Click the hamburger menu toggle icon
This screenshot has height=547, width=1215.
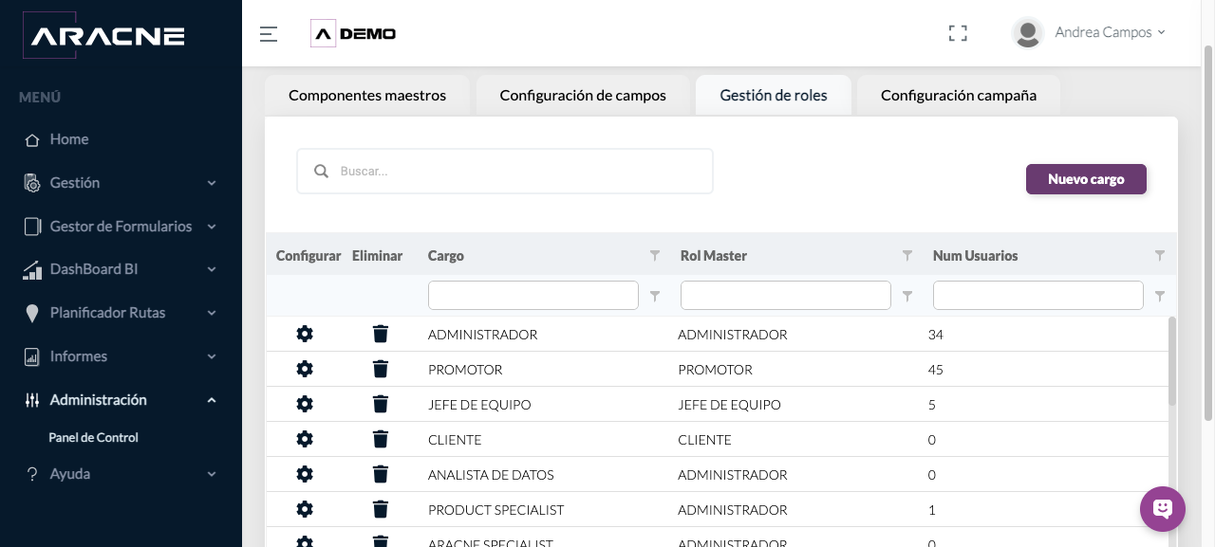pos(269,34)
